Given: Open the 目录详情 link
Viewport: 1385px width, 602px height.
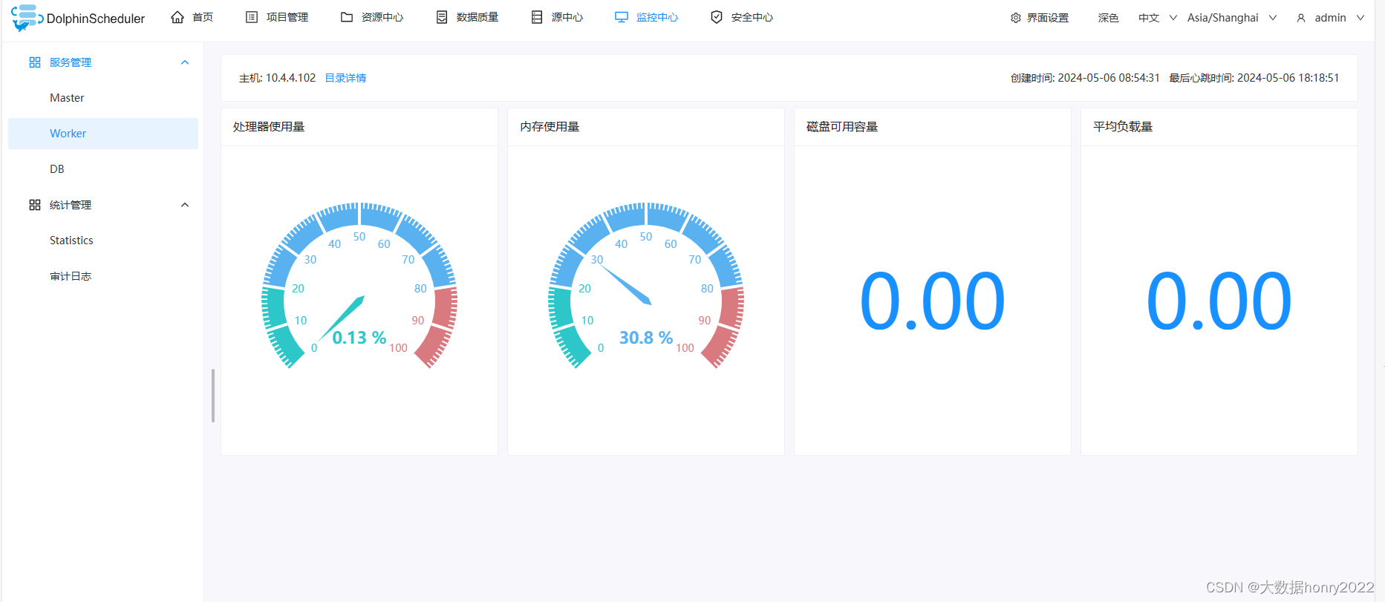Looking at the screenshot, I should (x=345, y=78).
